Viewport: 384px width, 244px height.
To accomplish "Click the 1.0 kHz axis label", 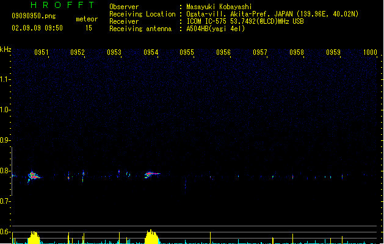I will click(x=5, y=110).
